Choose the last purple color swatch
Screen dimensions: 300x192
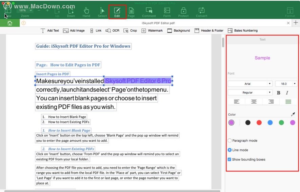(x=293, y=122)
